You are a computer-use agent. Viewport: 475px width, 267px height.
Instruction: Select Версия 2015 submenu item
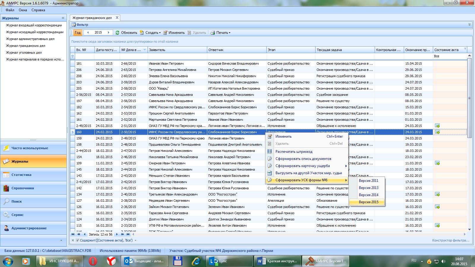tap(367, 202)
